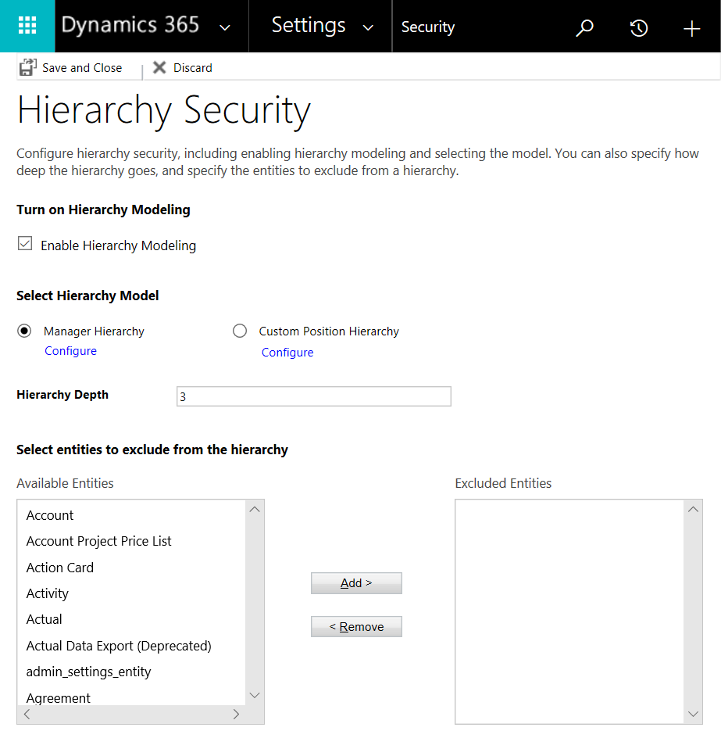The width and height of the screenshot is (721, 738).
Task: Open Configure link under Manager Hierarchy
Action: [70, 351]
